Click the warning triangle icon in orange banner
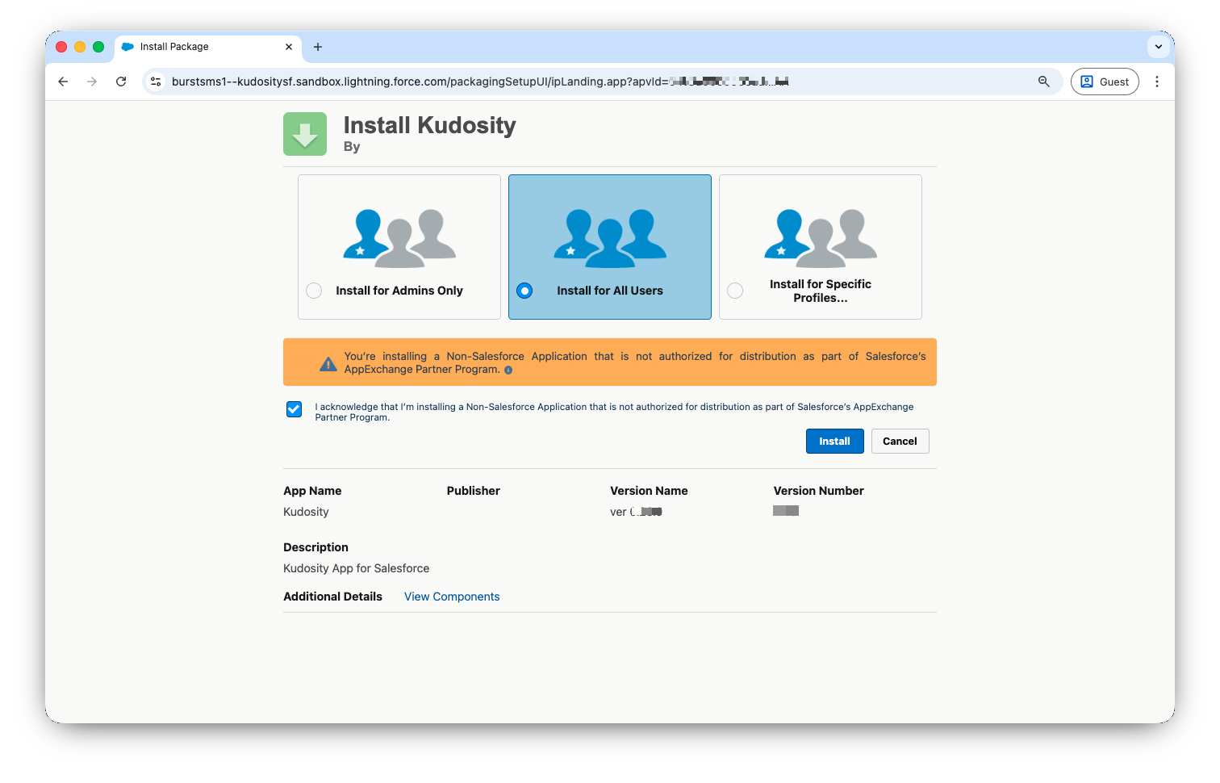 pyautogui.click(x=328, y=364)
